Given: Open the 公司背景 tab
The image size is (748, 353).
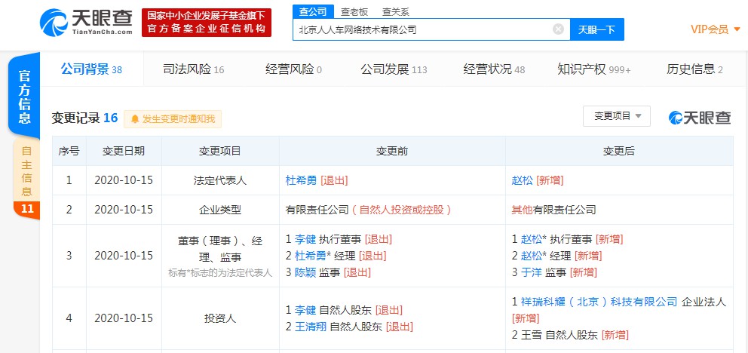Looking at the screenshot, I should [x=91, y=69].
